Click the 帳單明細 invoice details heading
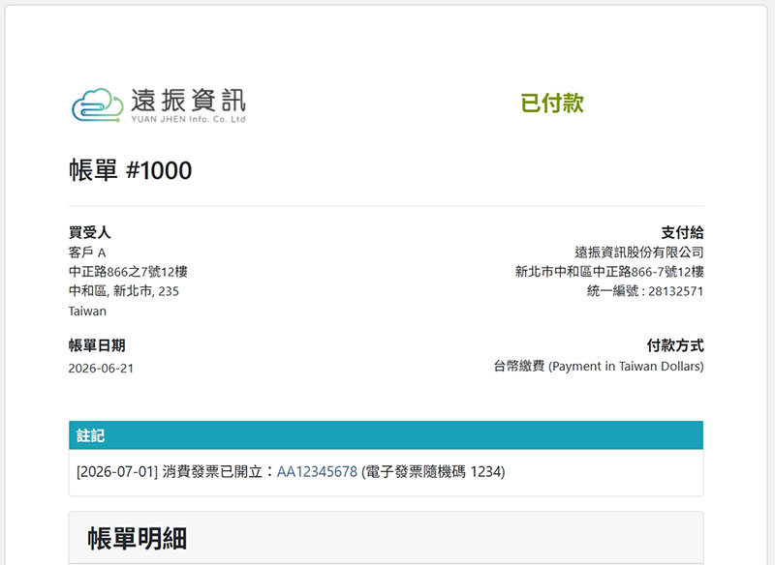775x565 pixels. pos(138,538)
